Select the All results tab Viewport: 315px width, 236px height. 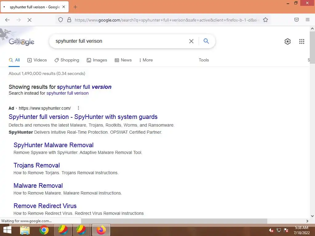(14, 60)
